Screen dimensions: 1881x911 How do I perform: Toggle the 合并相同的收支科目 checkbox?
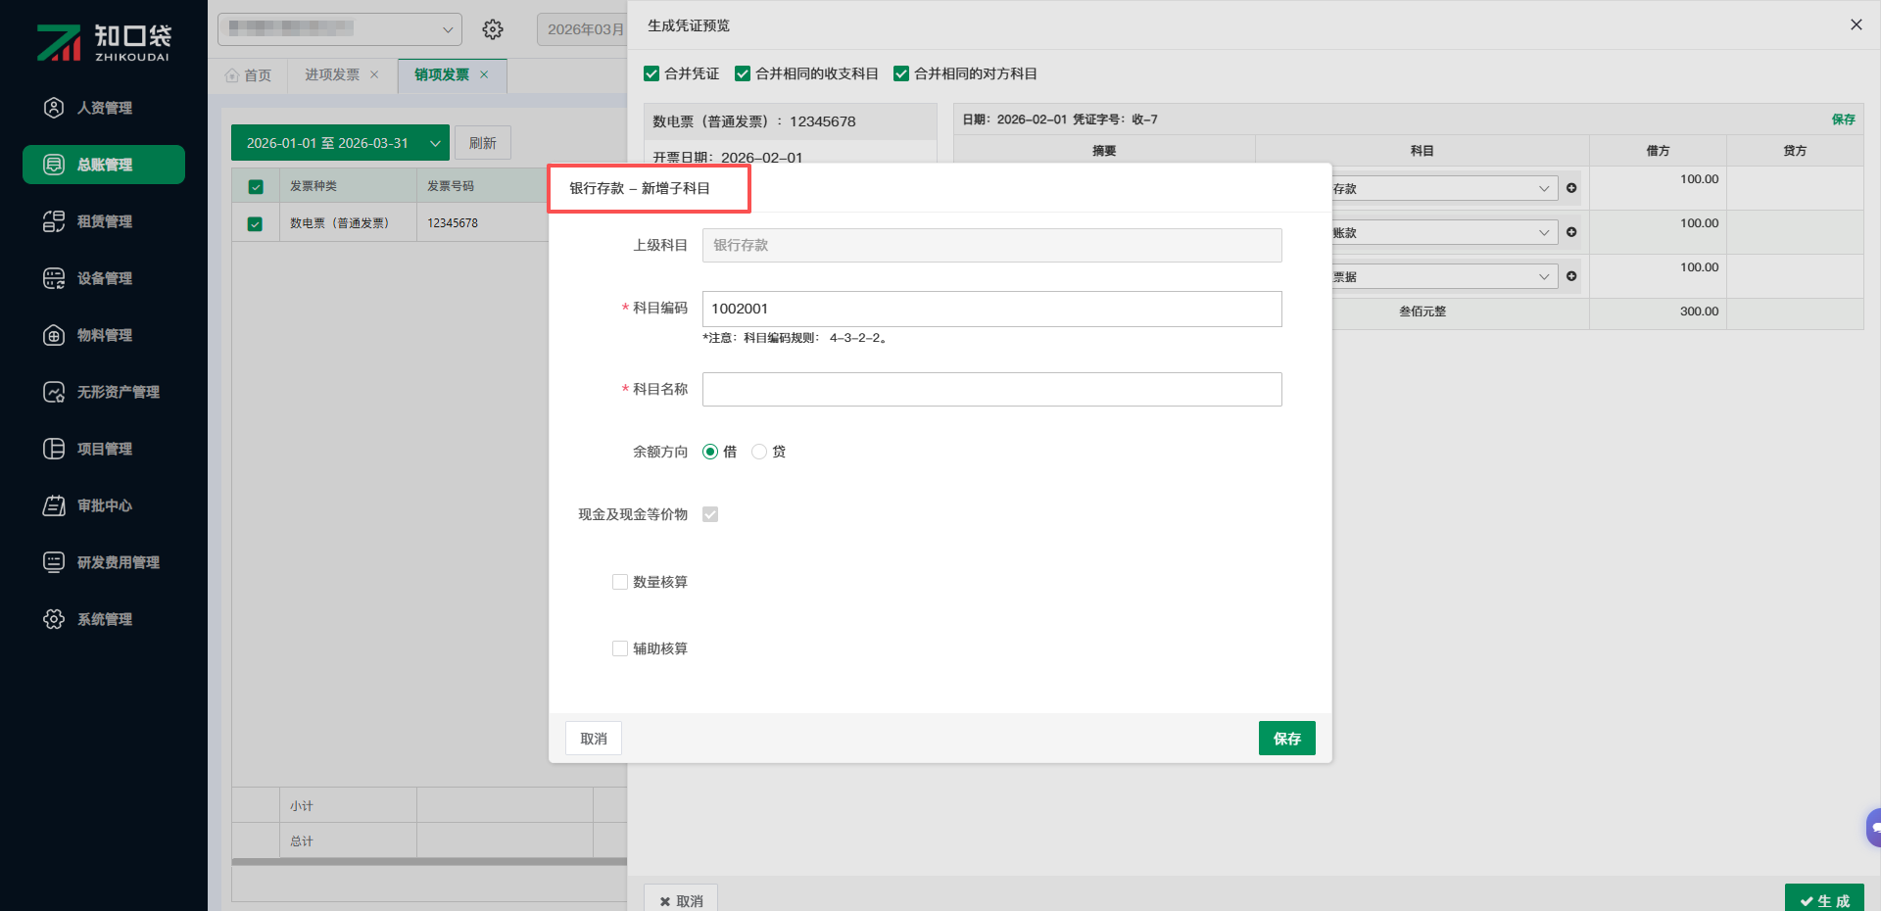tap(743, 73)
